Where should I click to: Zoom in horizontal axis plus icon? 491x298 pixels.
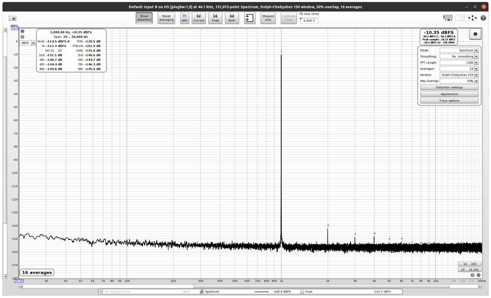point(478,275)
